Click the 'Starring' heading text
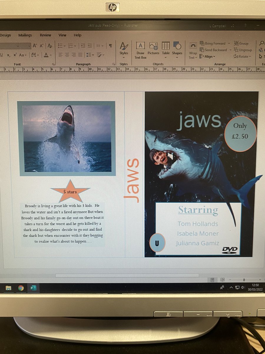Image resolution: width=265 pixels, height=354 pixels. pyautogui.click(x=198, y=210)
